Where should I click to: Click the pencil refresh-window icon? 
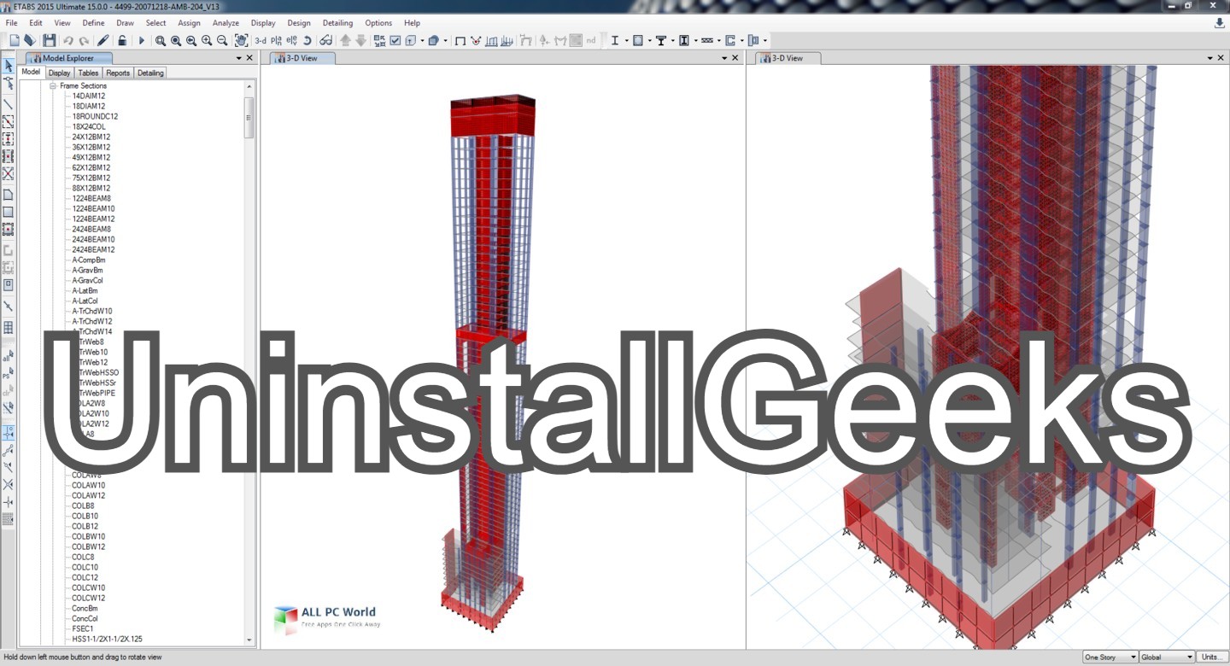(103, 40)
